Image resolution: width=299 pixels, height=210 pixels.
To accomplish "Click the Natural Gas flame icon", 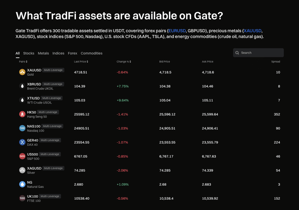I will click(22, 184).
